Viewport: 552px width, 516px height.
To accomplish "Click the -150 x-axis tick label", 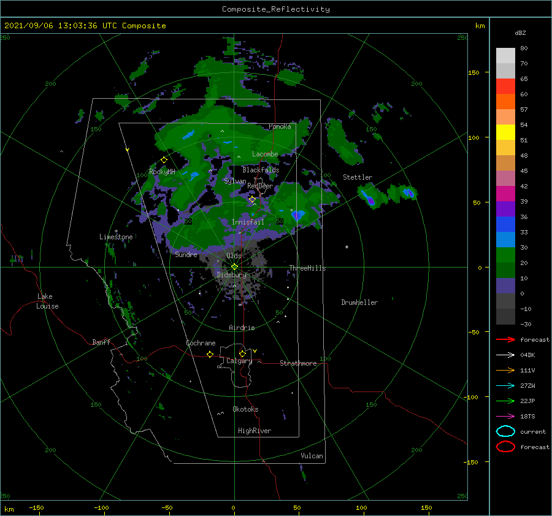I will click(36, 507).
